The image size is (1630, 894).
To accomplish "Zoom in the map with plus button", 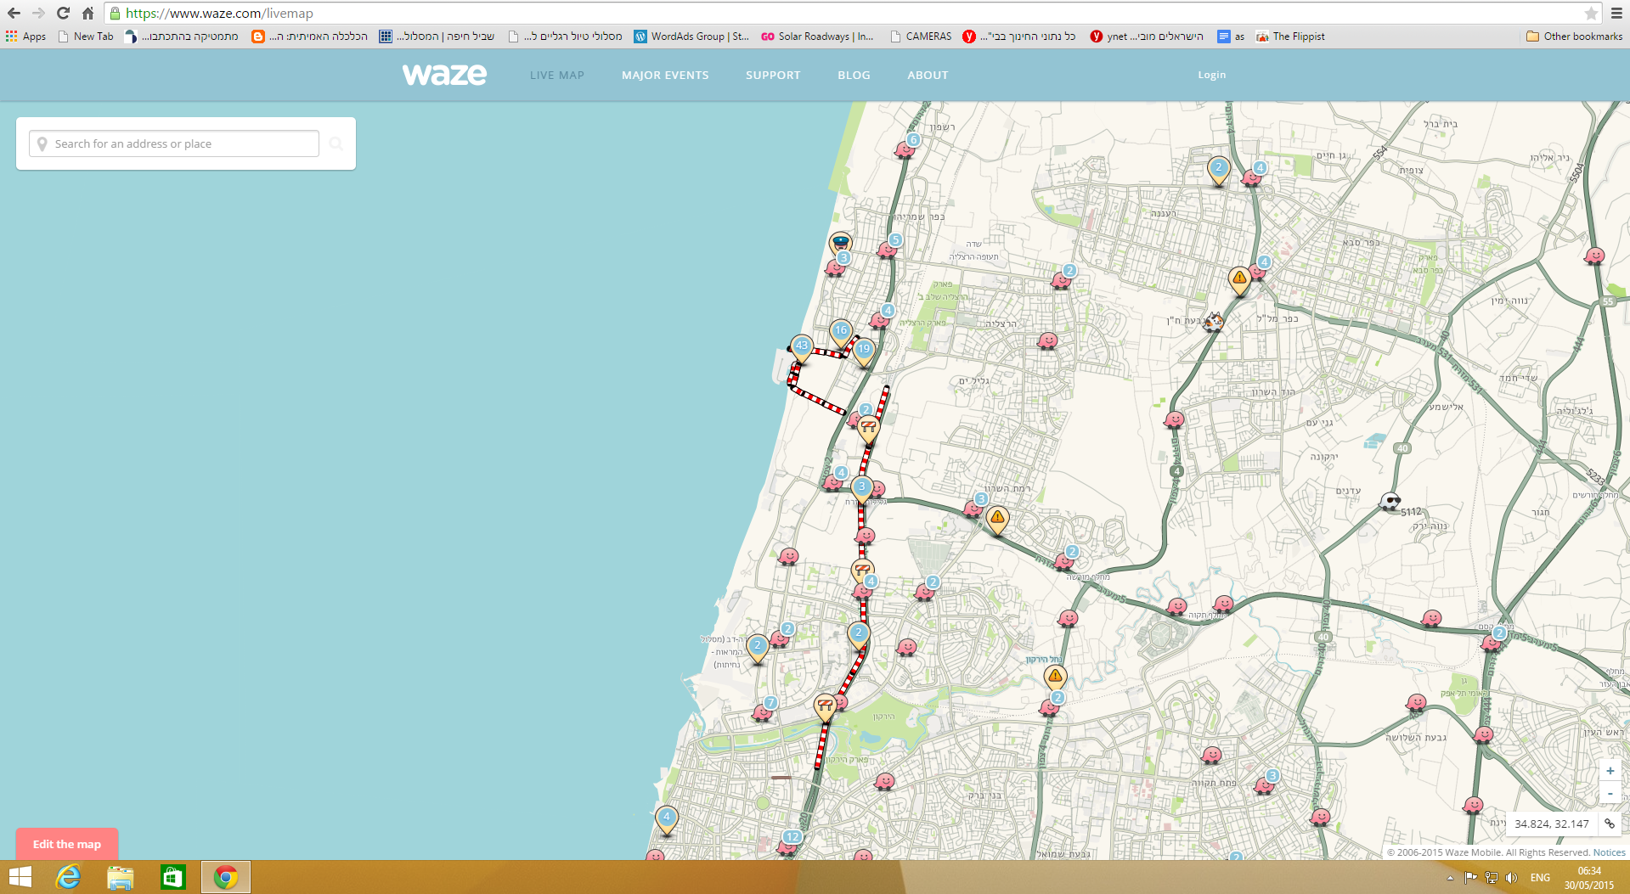I will click(x=1610, y=771).
